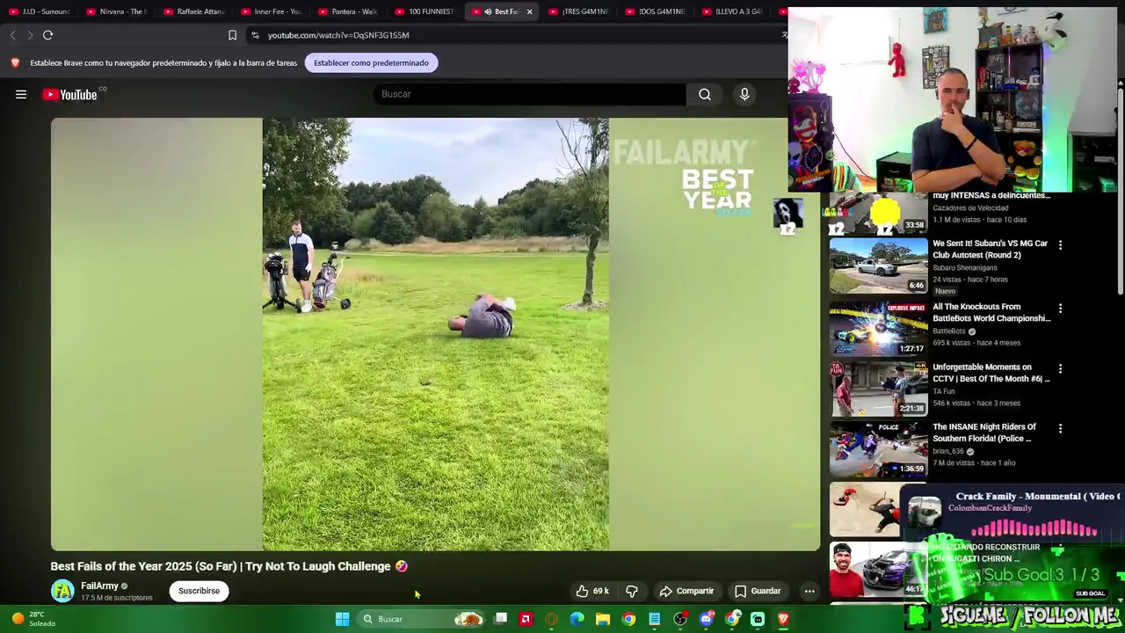The height and width of the screenshot is (633, 1125).
Task: Reload the page in the browser
Action: click(x=48, y=35)
